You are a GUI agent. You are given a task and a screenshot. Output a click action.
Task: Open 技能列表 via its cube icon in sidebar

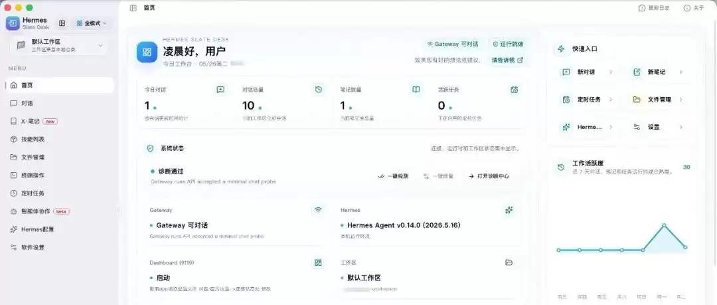coord(14,140)
